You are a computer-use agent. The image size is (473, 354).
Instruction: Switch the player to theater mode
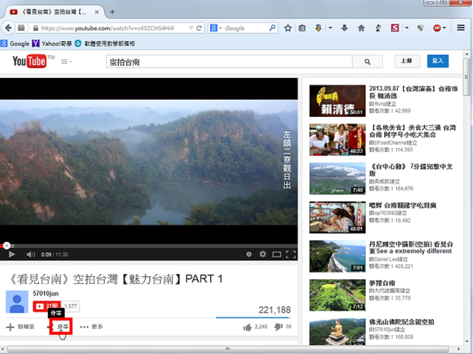(277, 254)
